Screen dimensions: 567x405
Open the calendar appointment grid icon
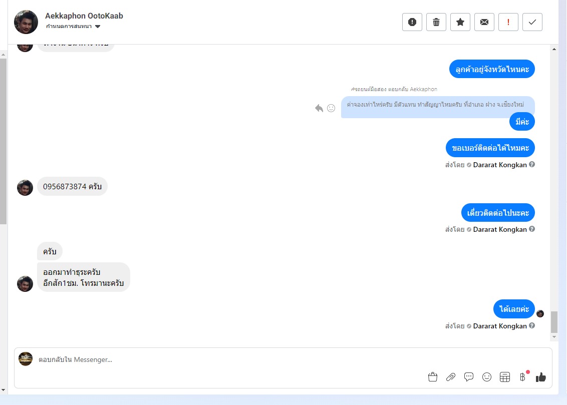(505, 377)
